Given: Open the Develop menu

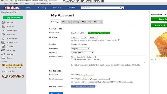Looking at the screenshot, I should 57,8.
